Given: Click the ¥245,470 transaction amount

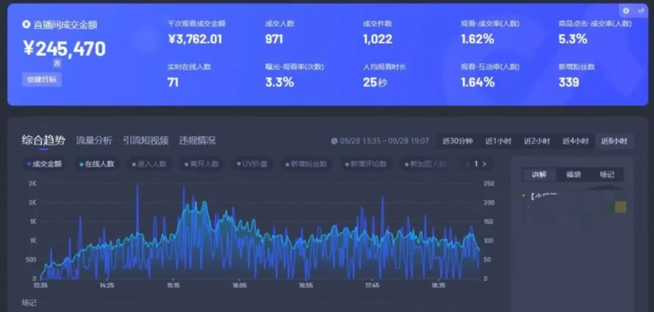Looking at the screenshot, I should coord(64,49).
